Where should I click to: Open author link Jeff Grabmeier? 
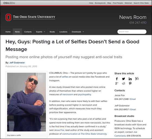click(x=17, y=63)
